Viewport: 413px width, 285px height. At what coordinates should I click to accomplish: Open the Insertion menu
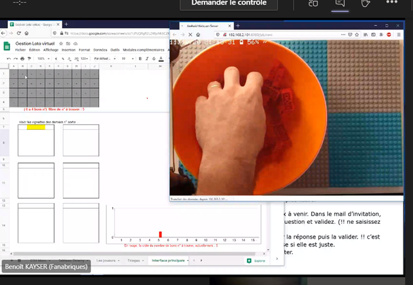pos(68,50)
